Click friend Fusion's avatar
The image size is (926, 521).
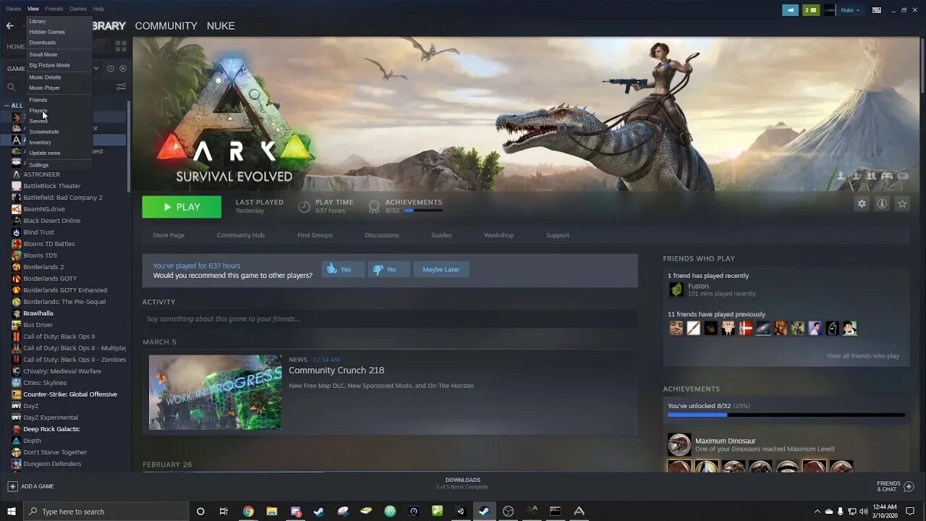(676, 289)
